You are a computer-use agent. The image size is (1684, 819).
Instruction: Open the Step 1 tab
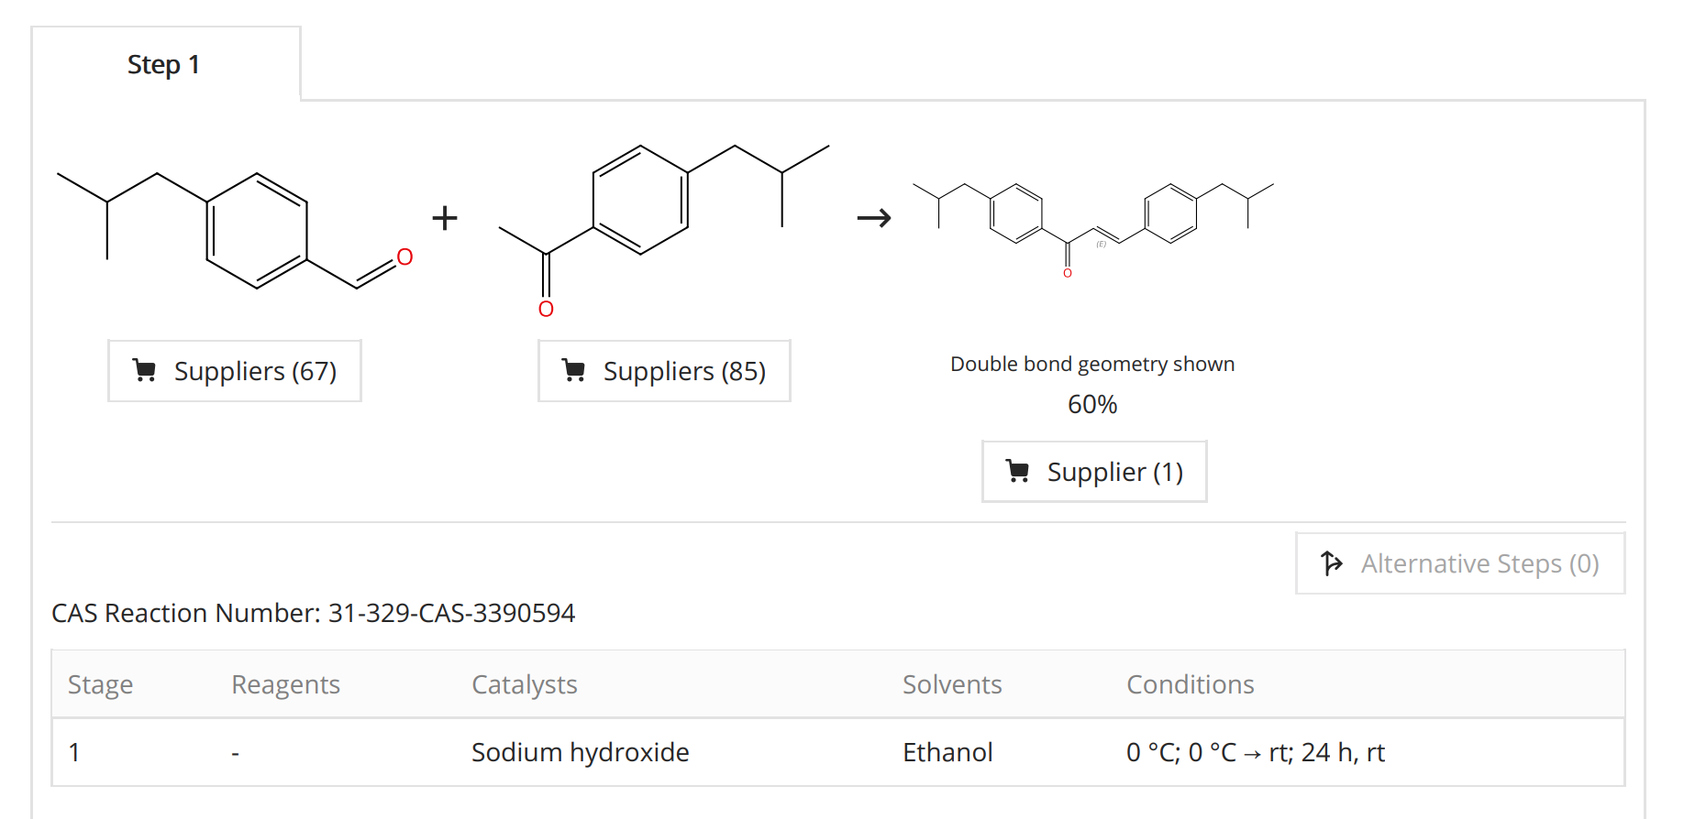163,65
